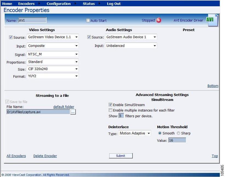Uncheck the Audio Settings Source checkbox
Viewport: 225px width, 177px height.
click(x=89, y=37)
